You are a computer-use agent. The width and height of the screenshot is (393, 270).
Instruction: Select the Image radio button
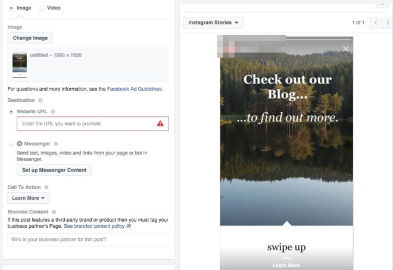11,8
